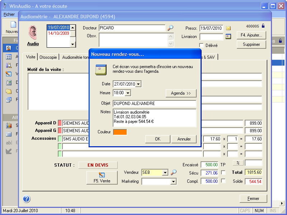Click the orange Couleur swatch
This screenshot has height=215, width=287.
[x=120, y=132]
